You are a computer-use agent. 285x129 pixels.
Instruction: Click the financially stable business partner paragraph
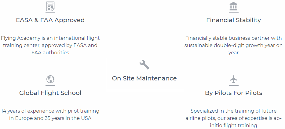(234, 45)
